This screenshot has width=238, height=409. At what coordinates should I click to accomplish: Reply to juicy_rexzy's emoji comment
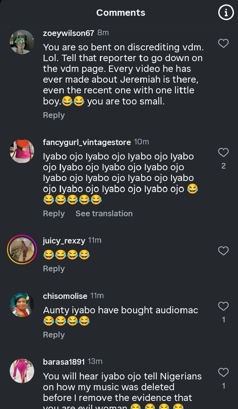click(54, 269)
